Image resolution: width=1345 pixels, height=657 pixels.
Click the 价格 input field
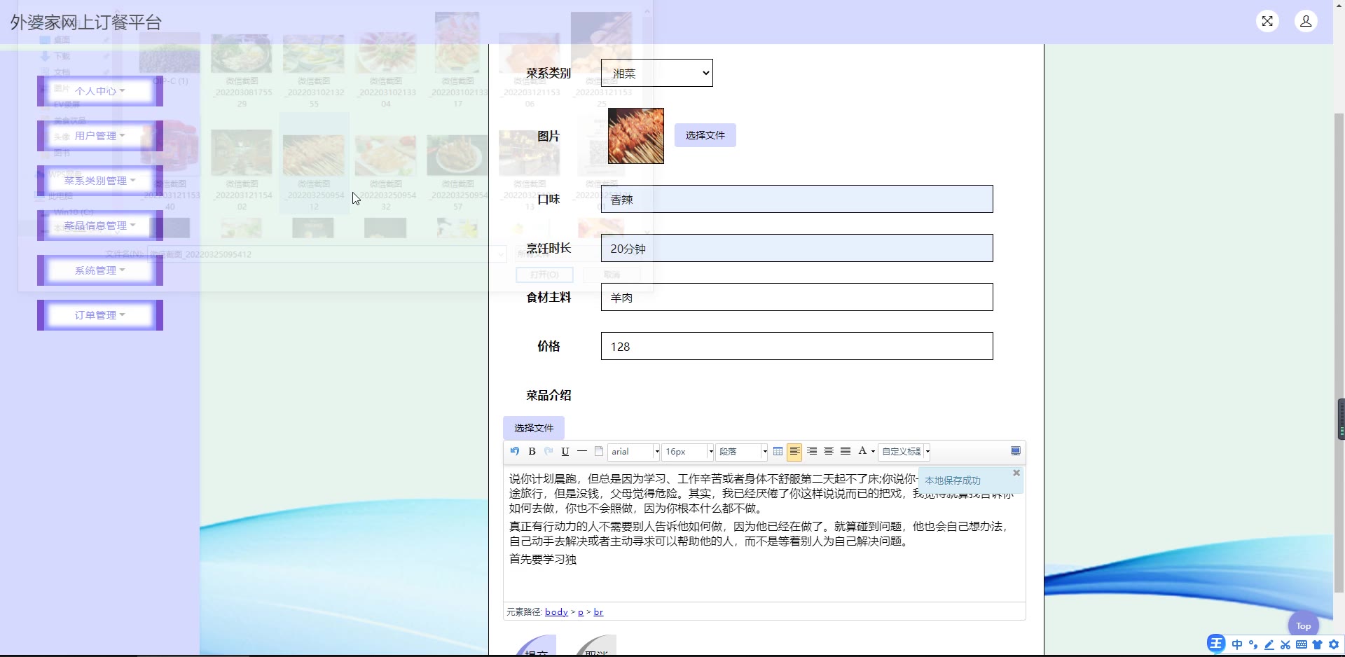pos(796,346)
